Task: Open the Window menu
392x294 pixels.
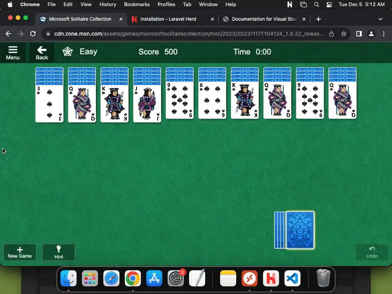Action: [x=208, y=4]
